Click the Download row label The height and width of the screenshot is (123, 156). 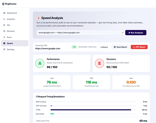point(40,114)
